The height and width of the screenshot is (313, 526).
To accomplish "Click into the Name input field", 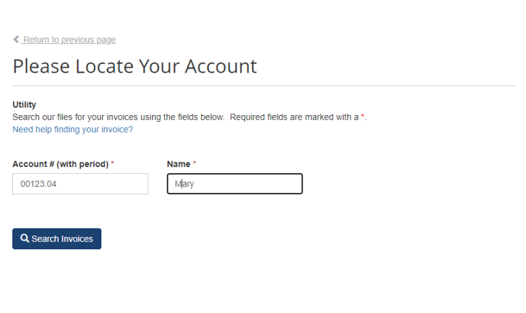I will pos(234,184).
